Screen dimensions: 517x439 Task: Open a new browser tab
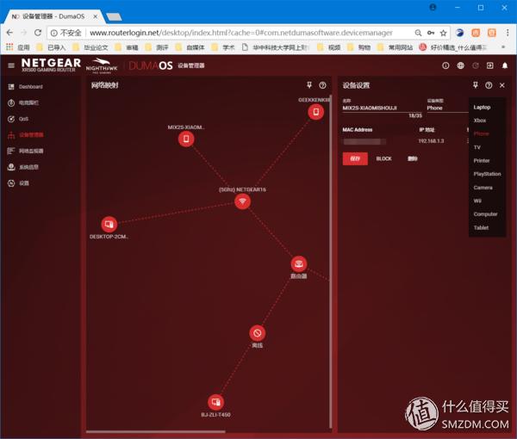115,17
